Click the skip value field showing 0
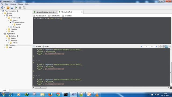 tap(146, 47)
